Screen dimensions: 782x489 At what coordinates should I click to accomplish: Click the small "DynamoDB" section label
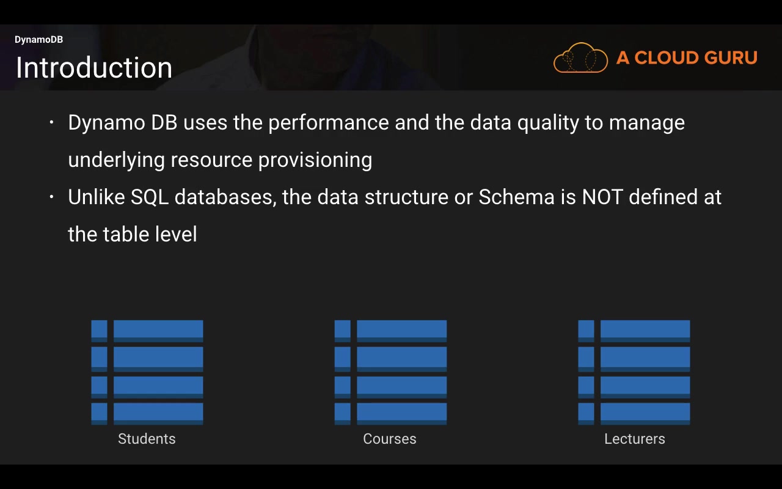(38, 40)
